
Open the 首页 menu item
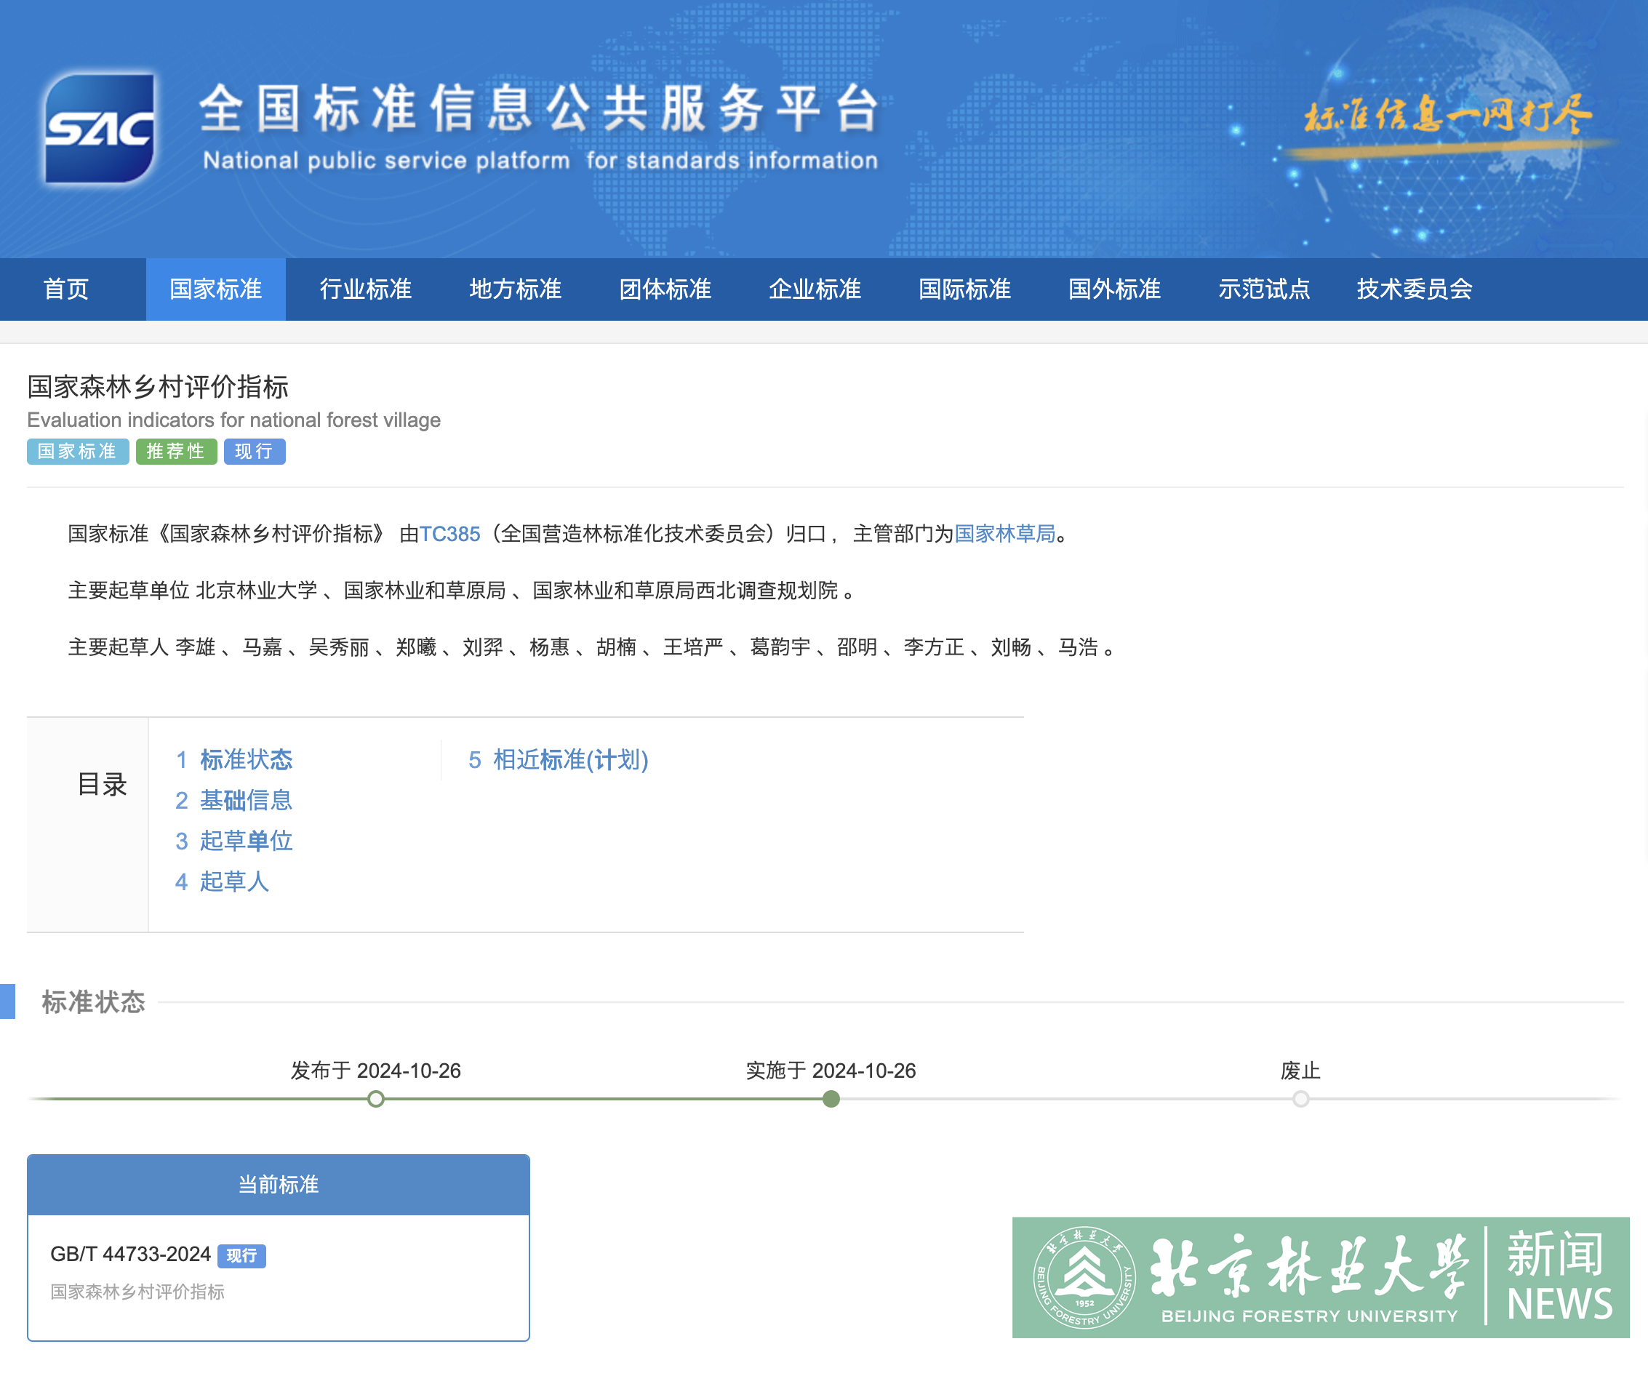pos(66,289)
